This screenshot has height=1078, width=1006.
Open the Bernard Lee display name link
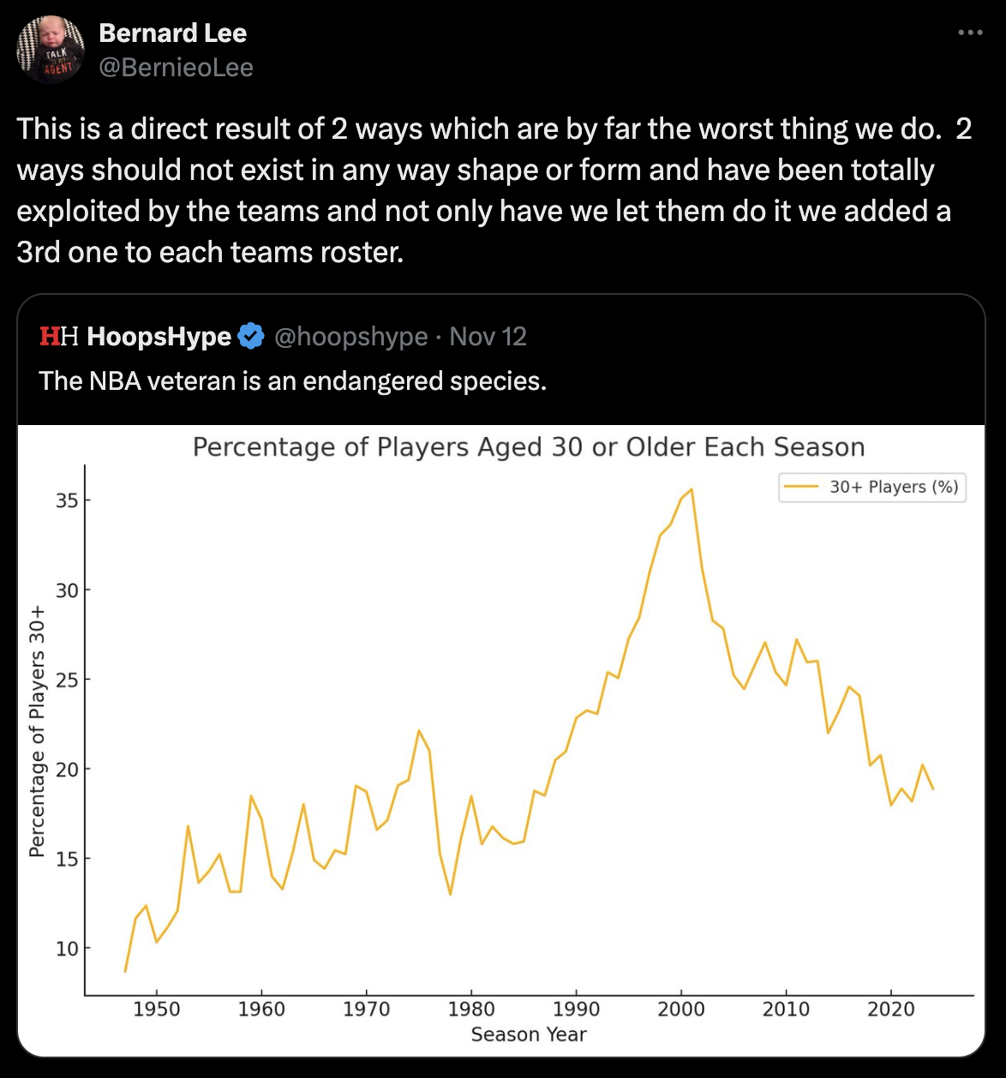(x=173, y=33)
